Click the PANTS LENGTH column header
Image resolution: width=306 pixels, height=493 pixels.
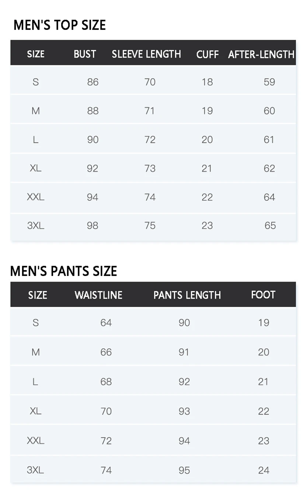click(187, 295)
